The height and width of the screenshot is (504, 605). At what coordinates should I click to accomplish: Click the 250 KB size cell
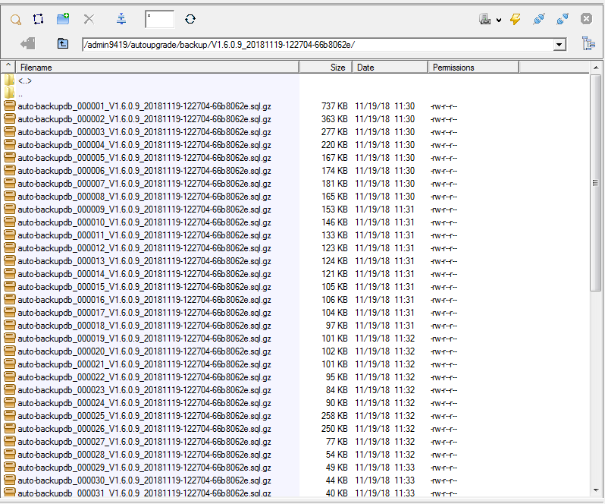coord(334,429)
